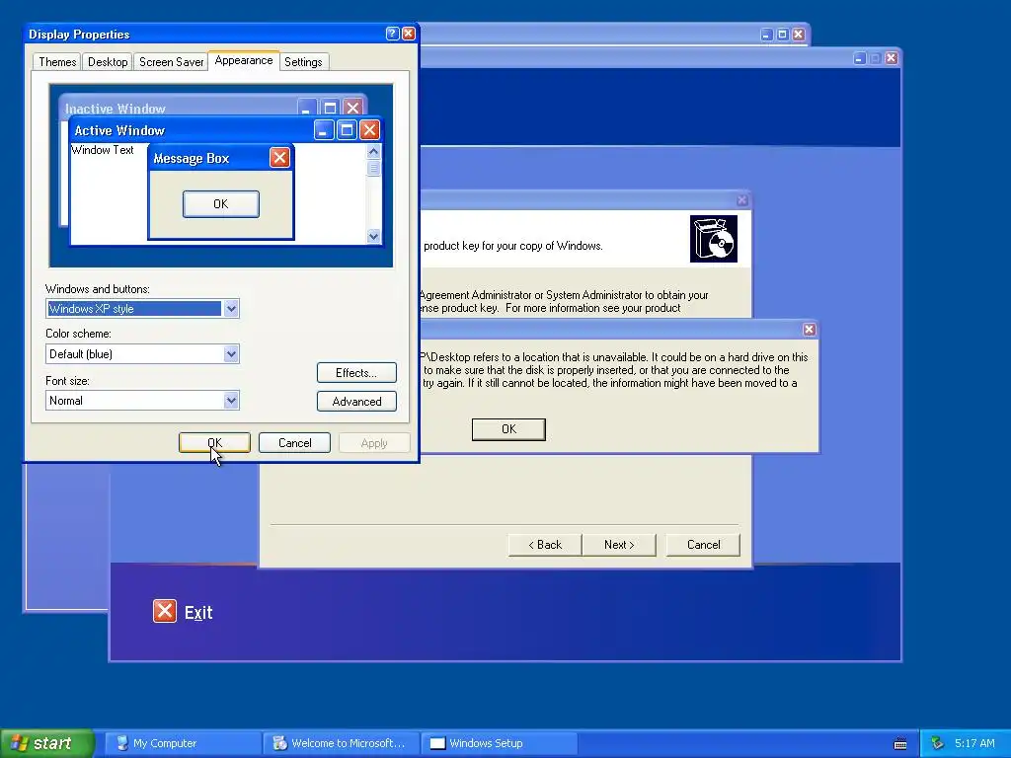1011x758 pixels.
Task: Open the Start menu
Action: (47, 743)
